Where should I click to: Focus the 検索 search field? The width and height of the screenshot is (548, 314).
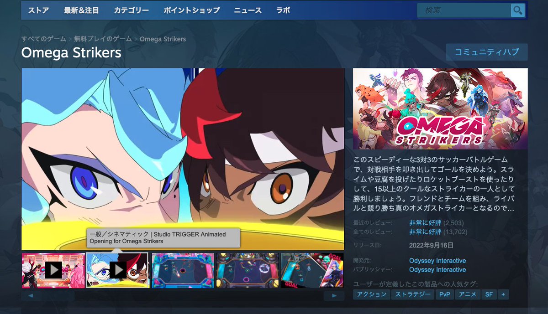coord(464,10)
